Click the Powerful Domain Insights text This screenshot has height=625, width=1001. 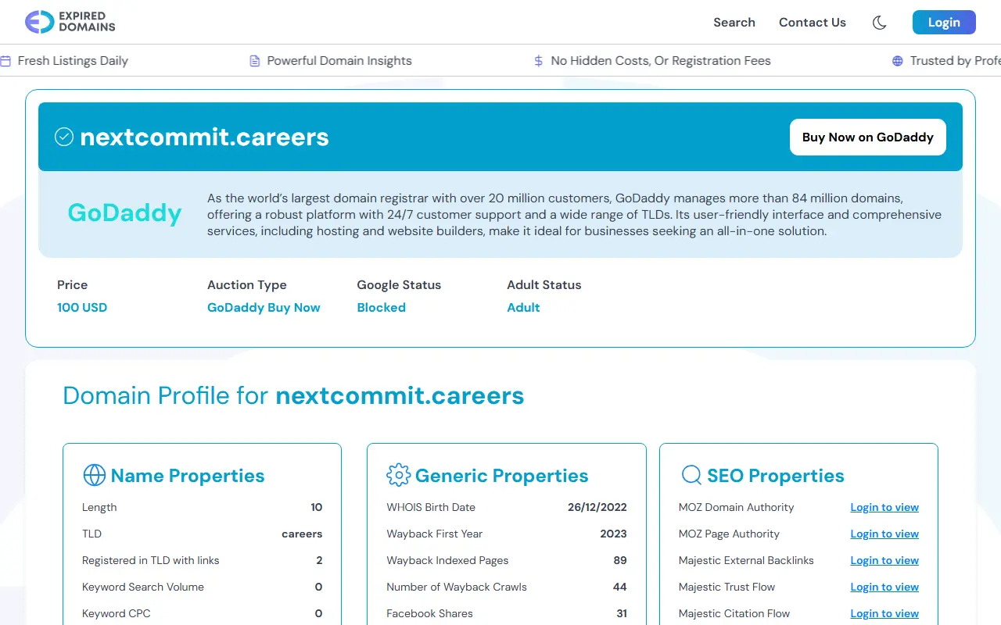click(339, 61)
